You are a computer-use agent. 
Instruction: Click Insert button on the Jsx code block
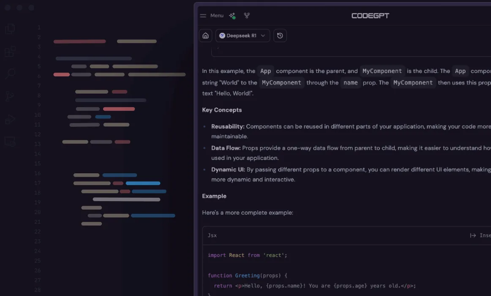click(x=480, y=235)
